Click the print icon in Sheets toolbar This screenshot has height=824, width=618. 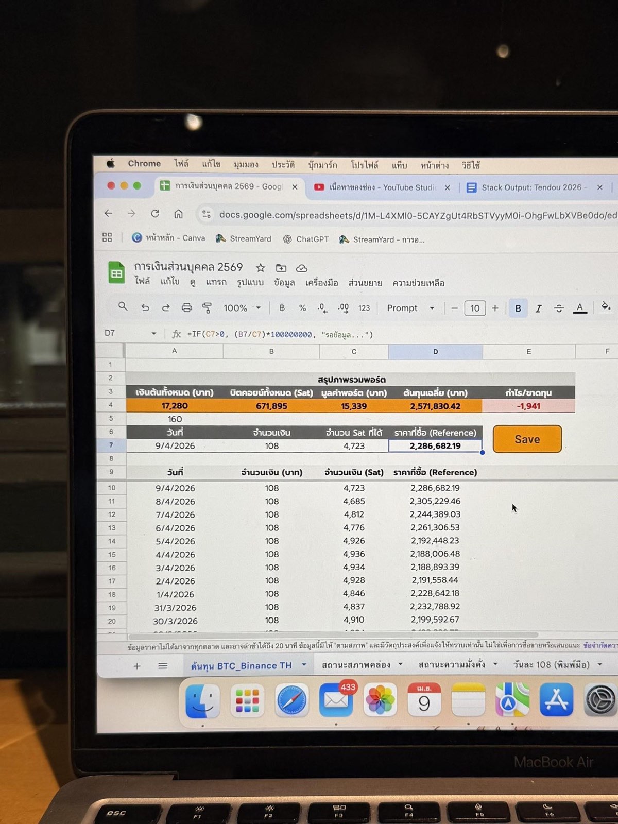pyautogui.click(x=186, y=307)
